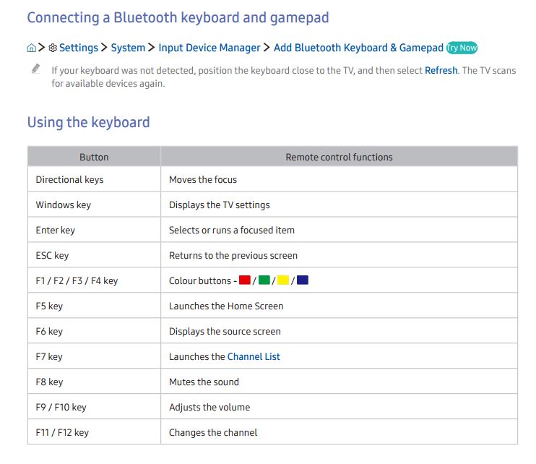Click the Remote control functions header

click(x=339, y=157)
